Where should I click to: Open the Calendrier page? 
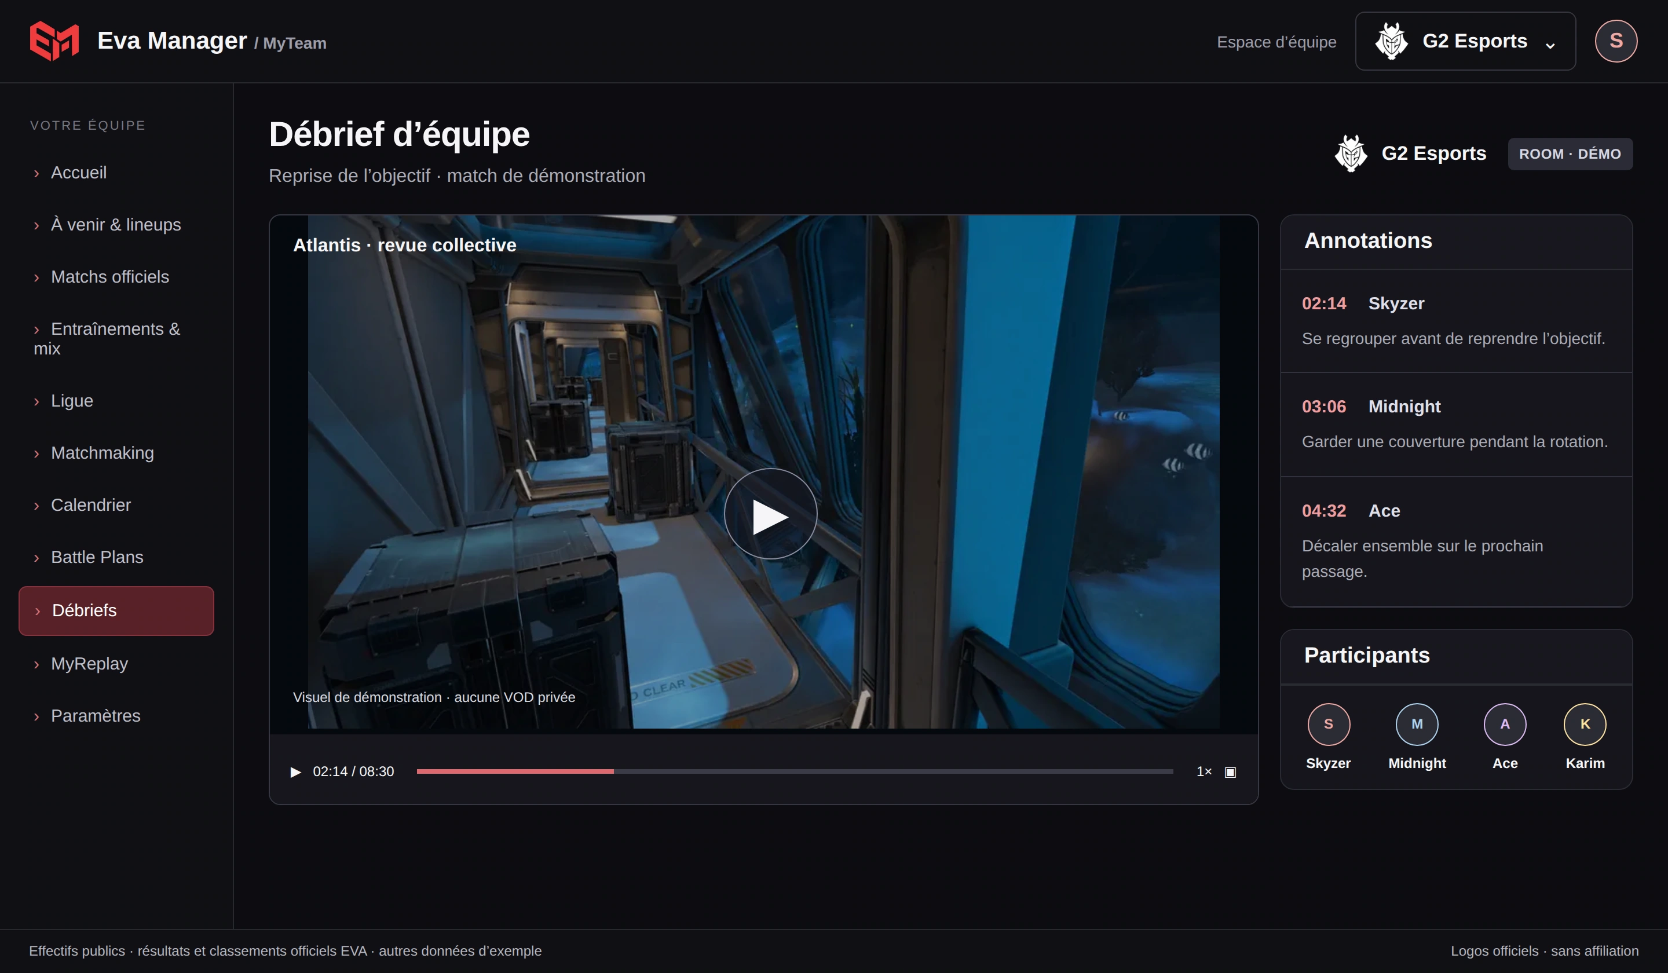116,505
